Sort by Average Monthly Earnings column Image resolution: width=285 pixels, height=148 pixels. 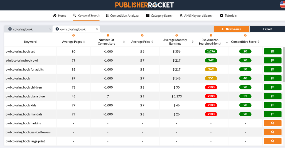193,42
